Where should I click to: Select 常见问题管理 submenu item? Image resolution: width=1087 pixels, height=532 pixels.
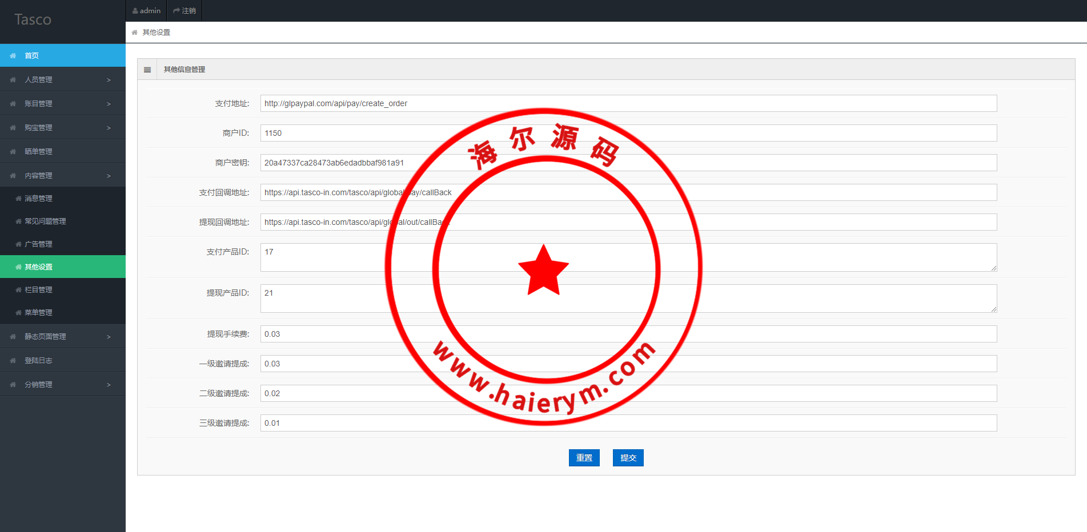point(63,221)
